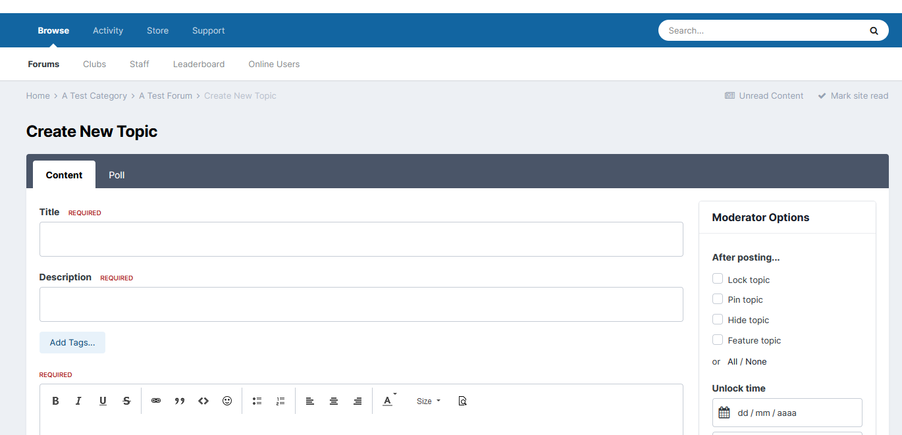Image resolution: width=902 pixels, height=435 pixels.
Task: Switch to the Poll tab
Action: click(117, 175)
